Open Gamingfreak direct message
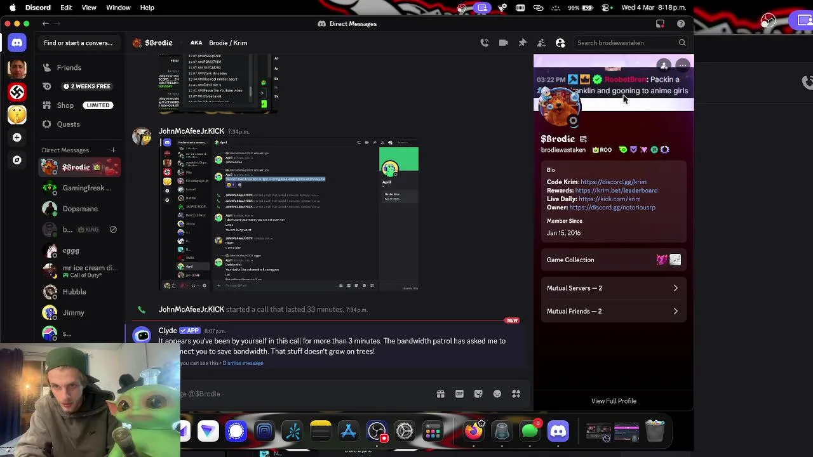813x457 pixels. [79, 188]
